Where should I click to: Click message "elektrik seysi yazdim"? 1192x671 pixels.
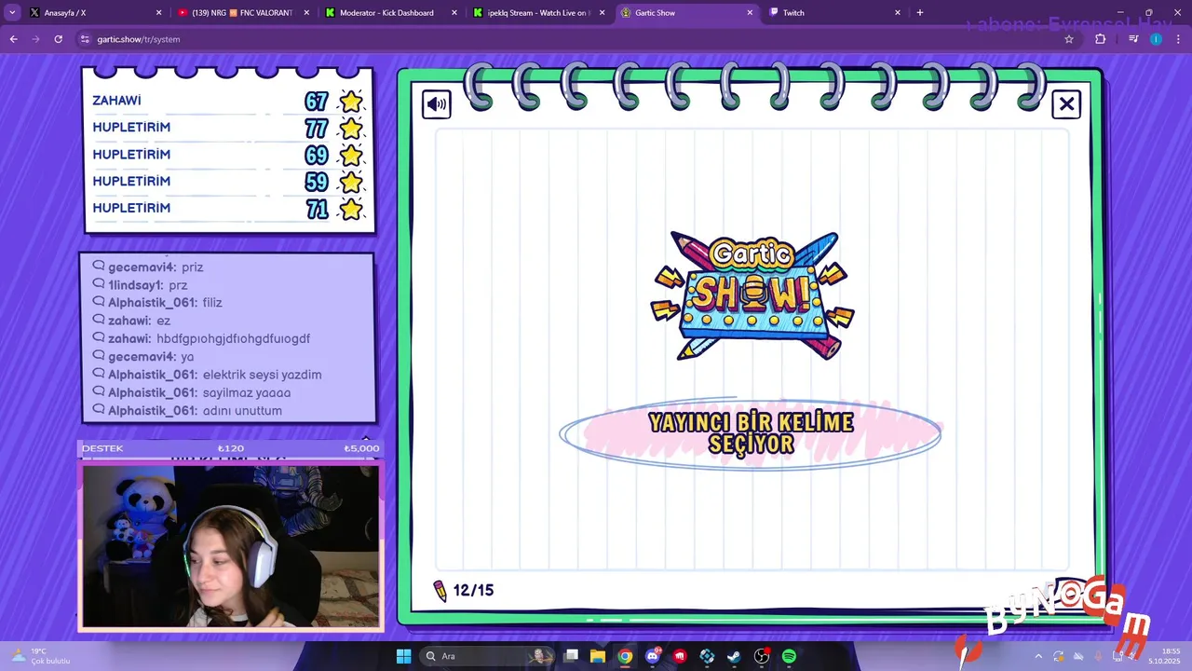tap(262, 375)
